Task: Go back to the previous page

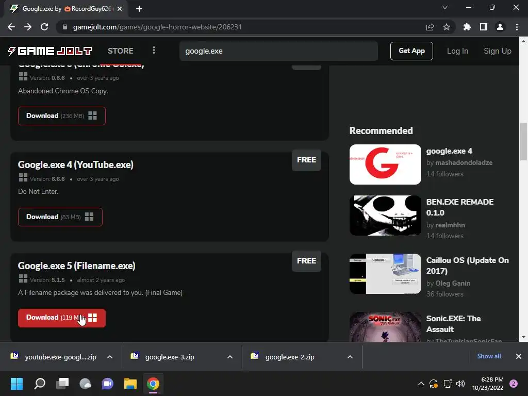Action: pyautogui.click(x=11, y=27)
